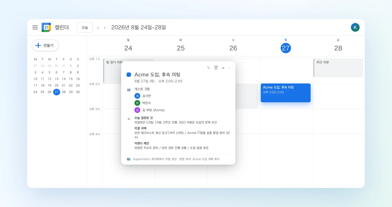Email the guests using the envelope icon
The image size is (392, 207).
[x=223, y=68]
